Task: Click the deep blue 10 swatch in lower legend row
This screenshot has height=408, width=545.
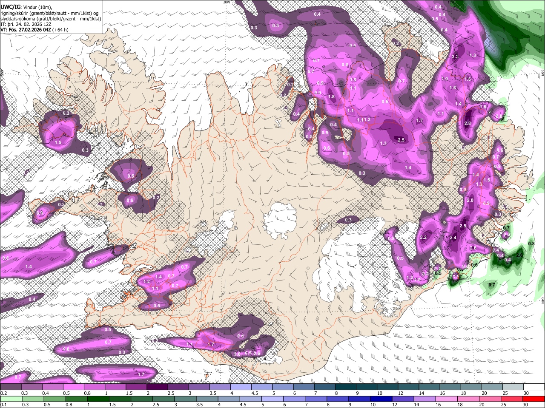Action: [x=381, y=399]
